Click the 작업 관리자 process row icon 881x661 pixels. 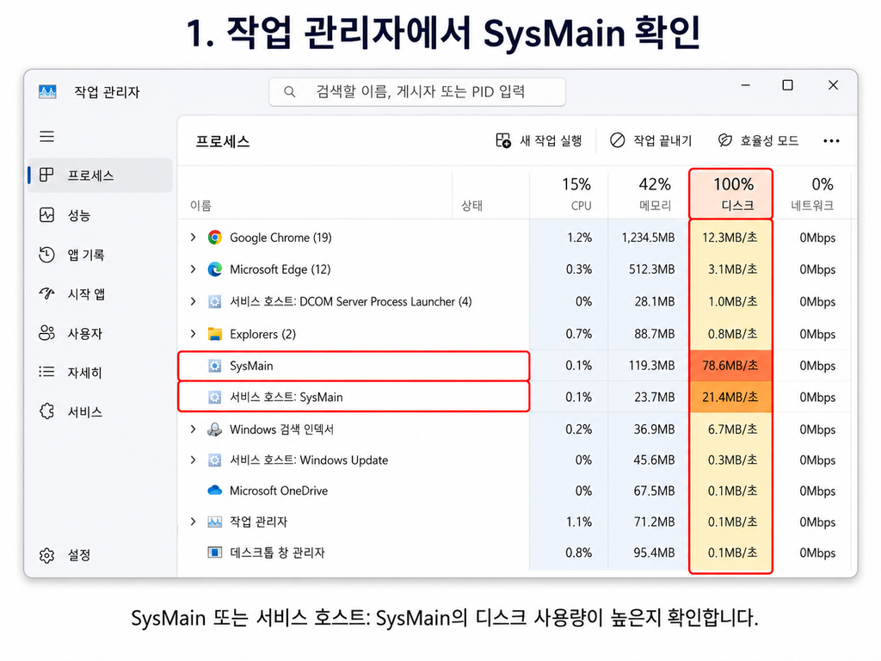pos(214,522)
